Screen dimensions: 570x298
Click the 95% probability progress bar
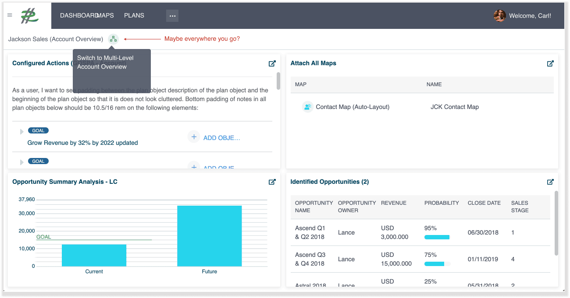(x=437, y=237)
